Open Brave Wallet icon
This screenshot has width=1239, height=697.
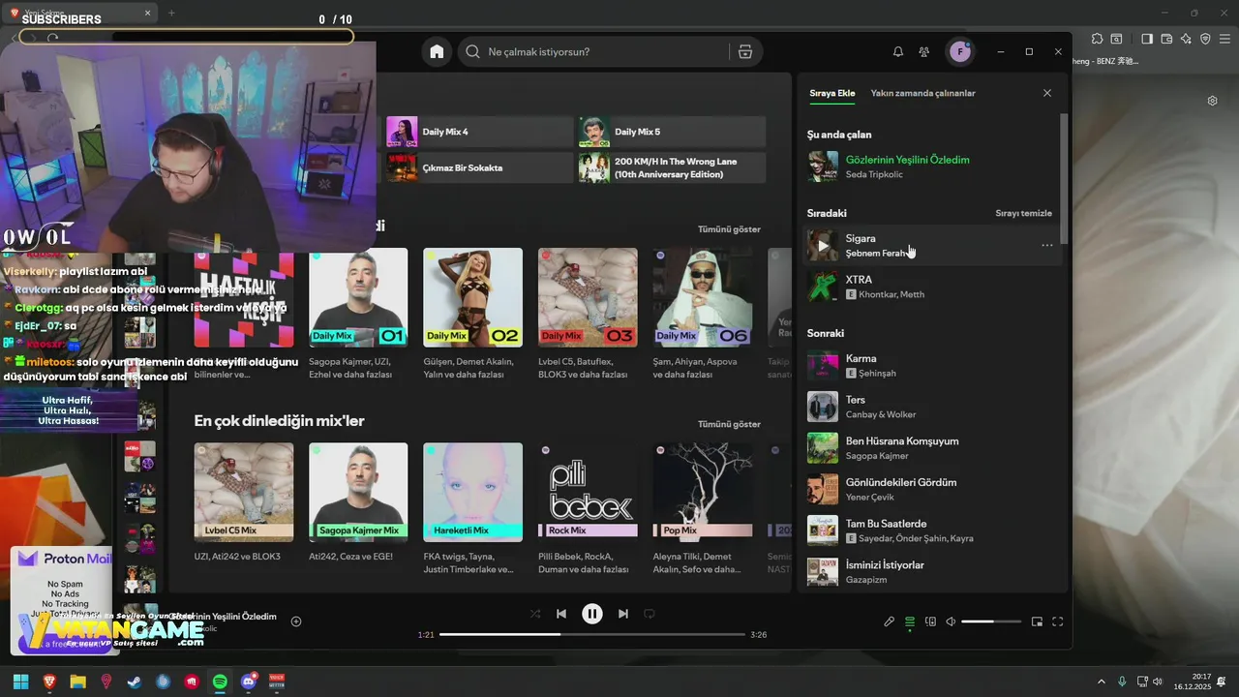click(x=1166, y=39)
